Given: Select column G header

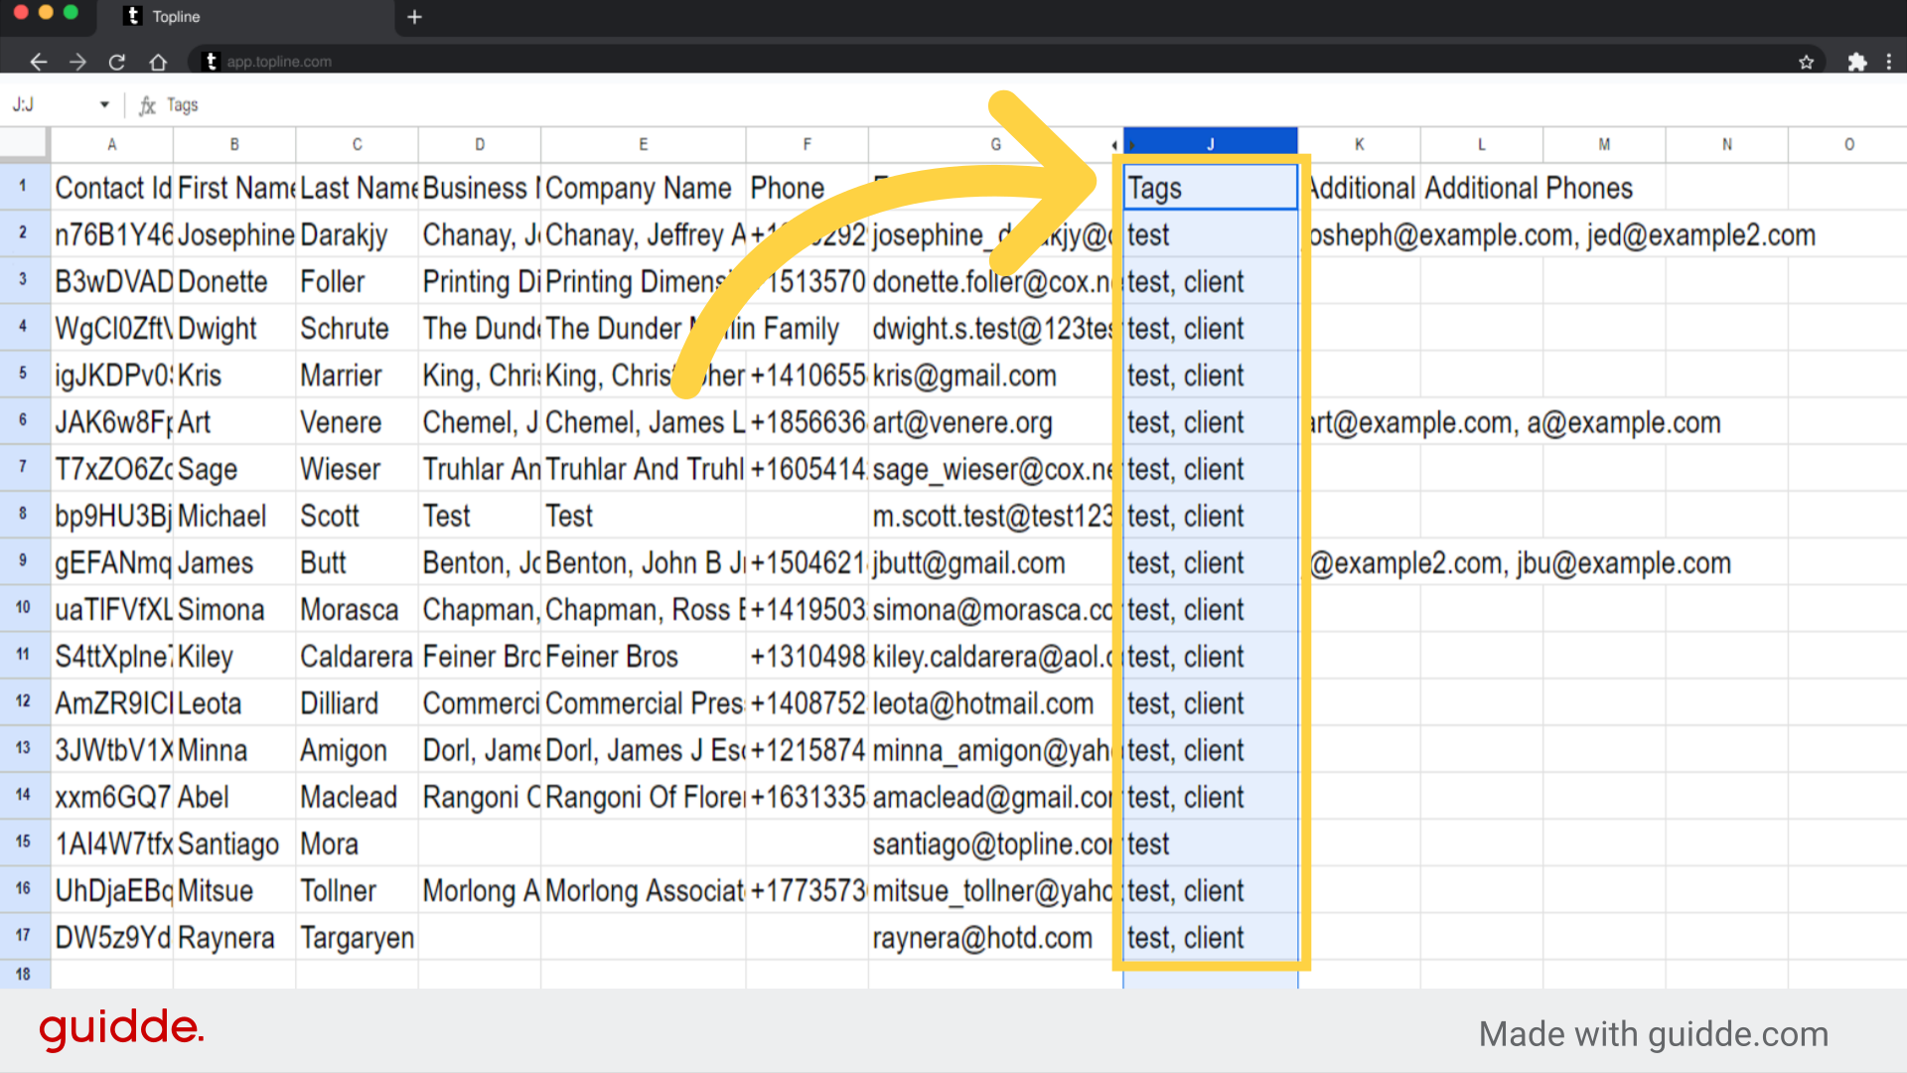Looking at the screenshot, I should point(996,144).
